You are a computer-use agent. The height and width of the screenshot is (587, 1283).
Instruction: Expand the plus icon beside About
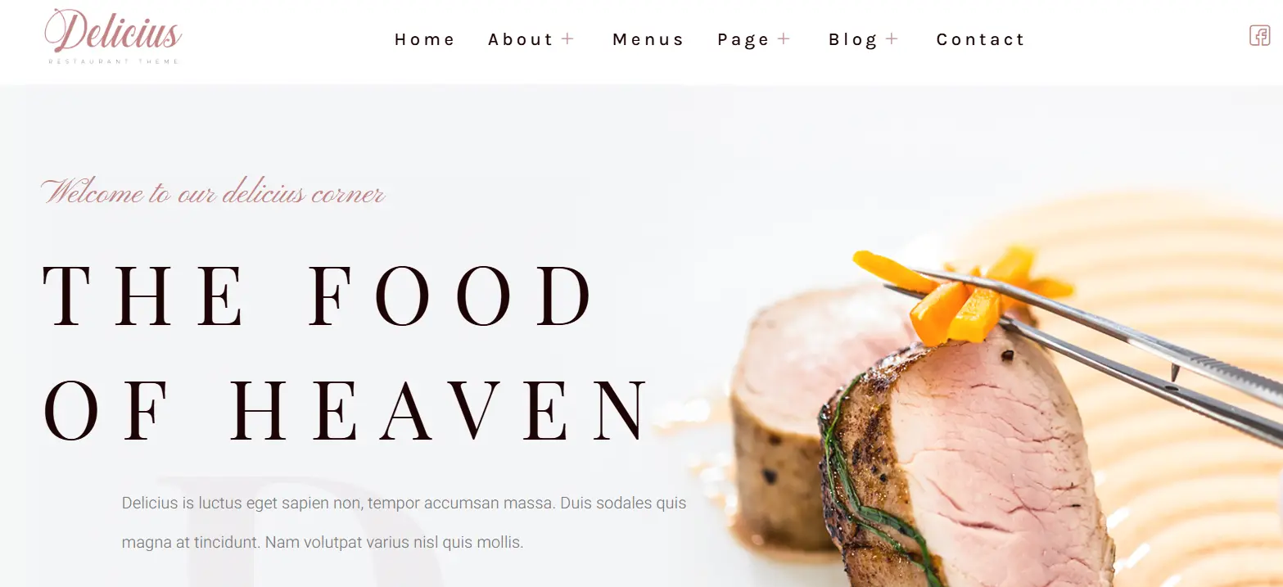pyautogui.click(x=567, y=38)
